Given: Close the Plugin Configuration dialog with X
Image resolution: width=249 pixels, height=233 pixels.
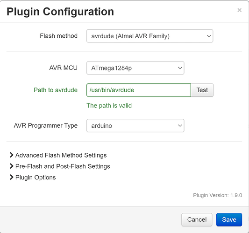Looking at the screenshot, I should pyautogui.click(x=240, y=10).
